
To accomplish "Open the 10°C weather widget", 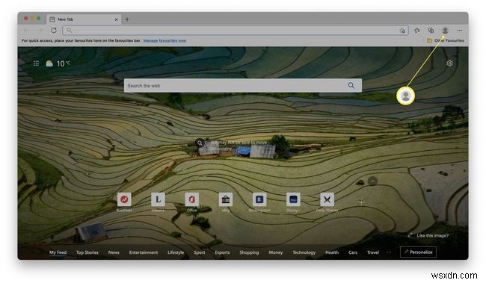I will [58, 63].
